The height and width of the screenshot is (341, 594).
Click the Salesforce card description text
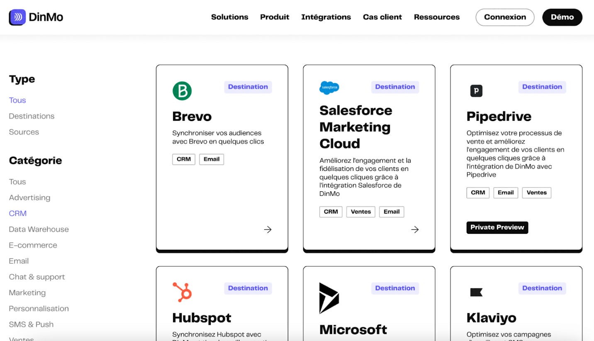pyautogui.click(x=365, y=177)
